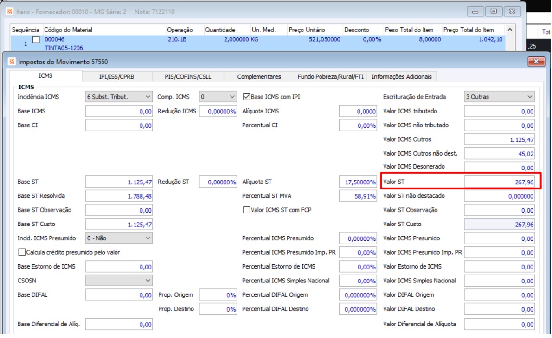
Task: Click the Percentual CI field
Action: click(358, 125)
